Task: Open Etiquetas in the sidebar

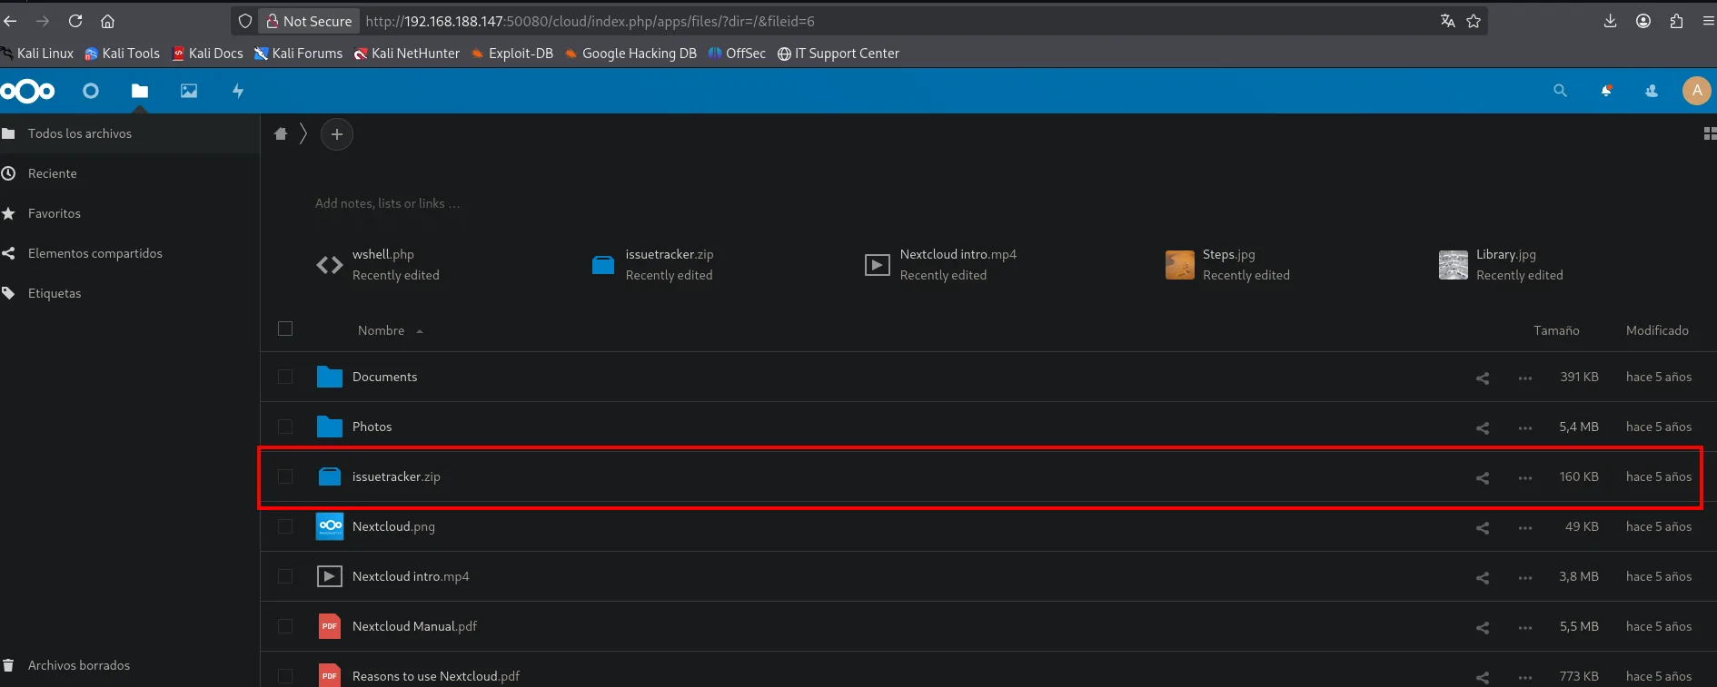Action: pos(130,293)
